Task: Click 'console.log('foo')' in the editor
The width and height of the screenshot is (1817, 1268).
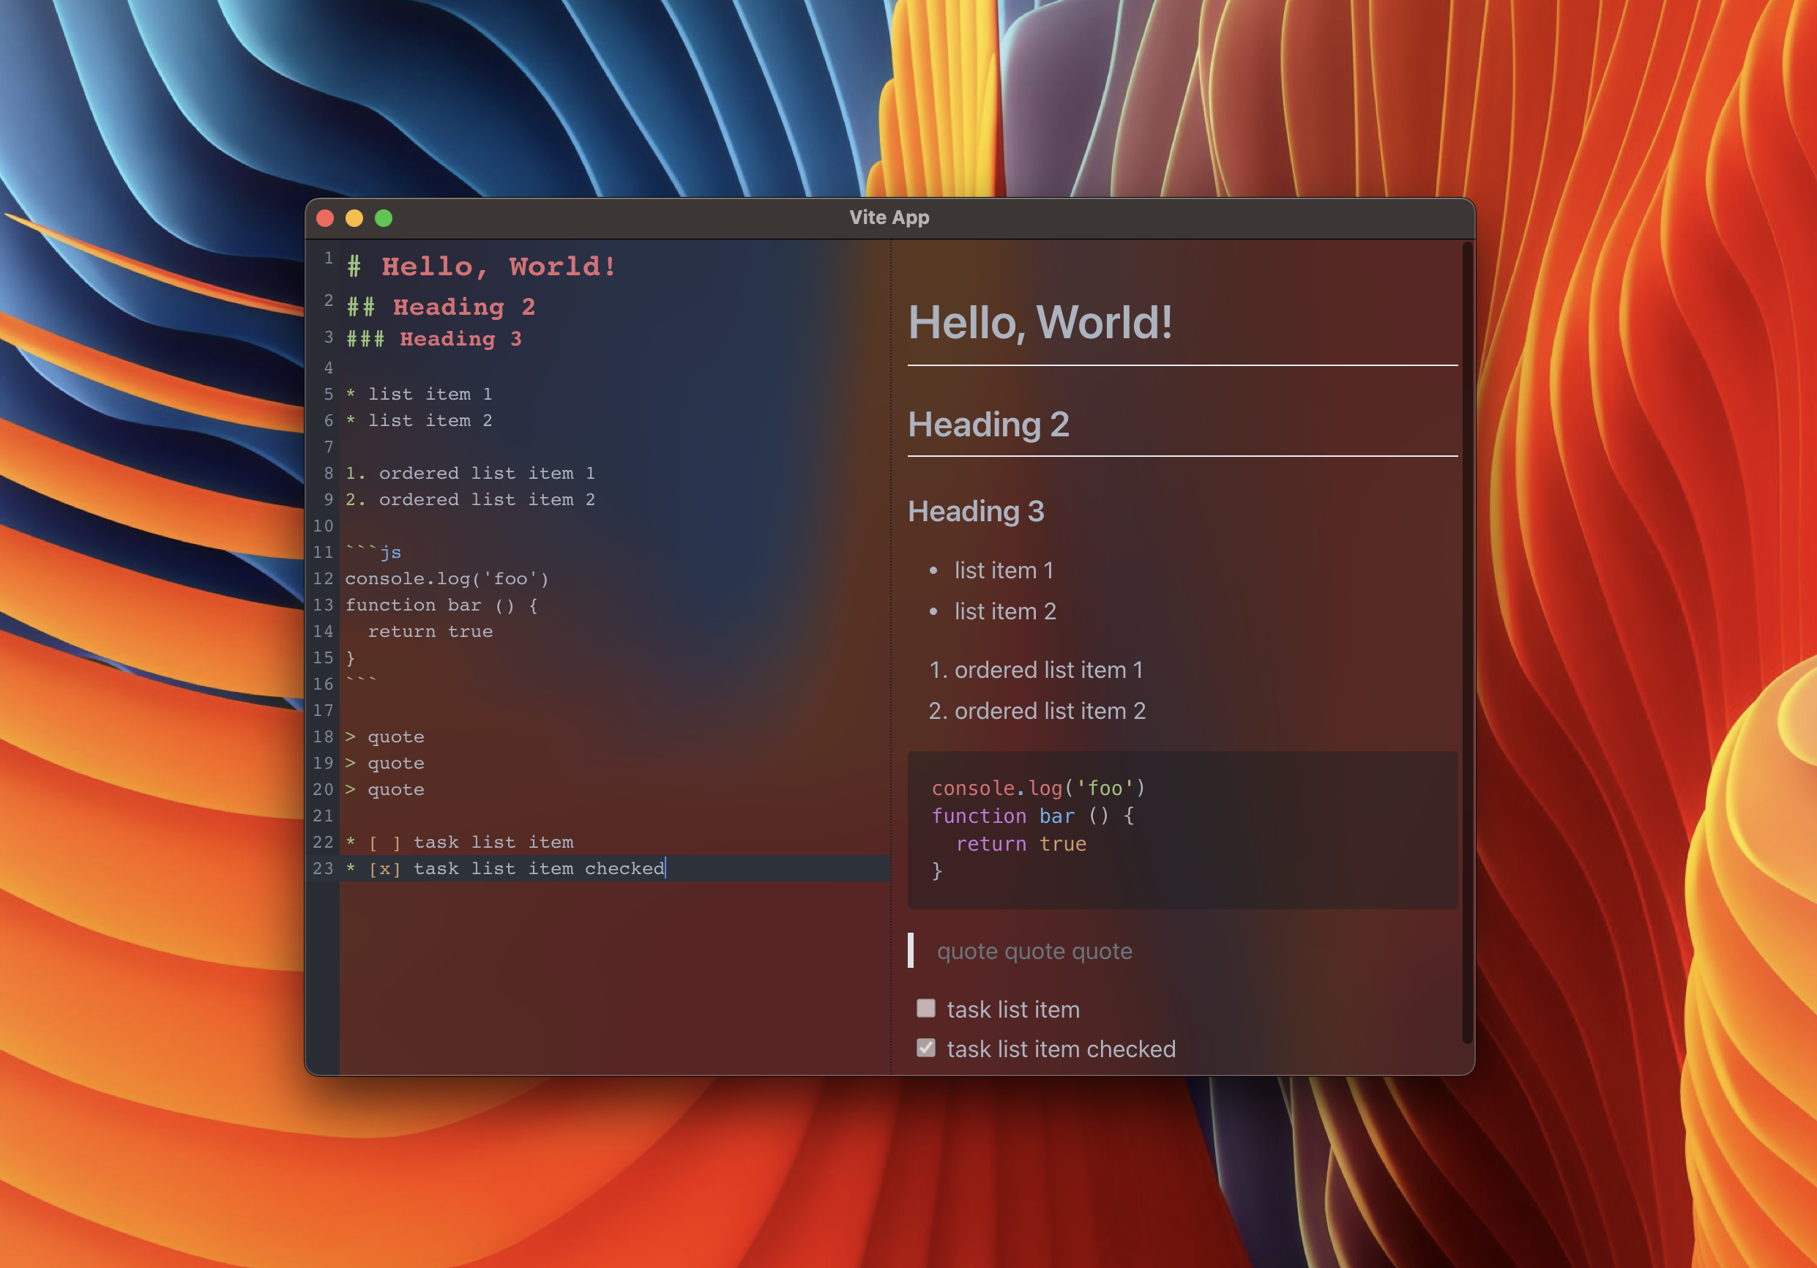Action: coord(447,578)
